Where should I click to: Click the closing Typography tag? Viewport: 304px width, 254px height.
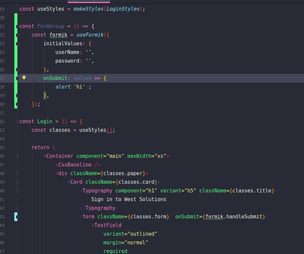99,208
